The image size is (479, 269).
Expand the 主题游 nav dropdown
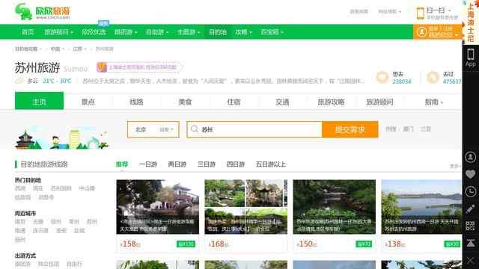click(x=188, y=31)
